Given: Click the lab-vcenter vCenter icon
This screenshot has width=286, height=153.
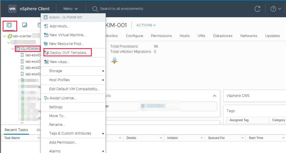Looking at the screenshot, I should click(x=10, y=36).
